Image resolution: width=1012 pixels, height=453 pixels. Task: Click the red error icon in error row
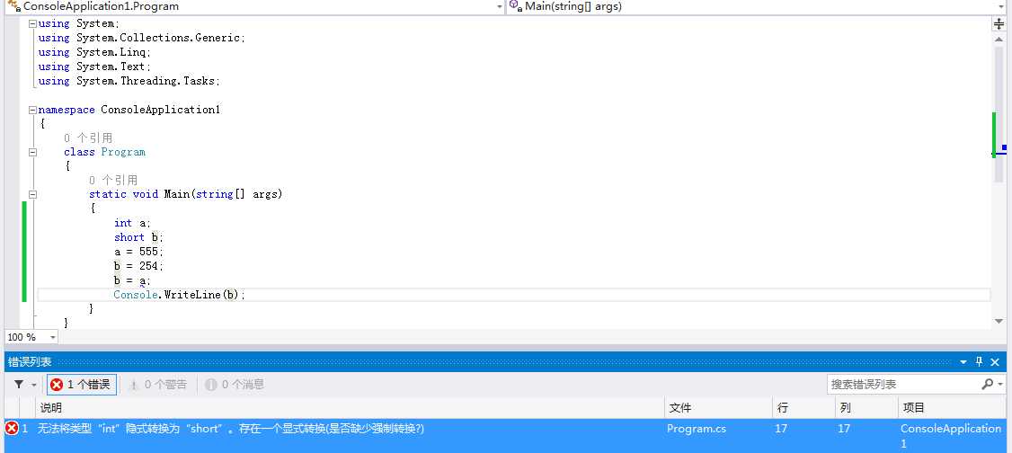12,429
